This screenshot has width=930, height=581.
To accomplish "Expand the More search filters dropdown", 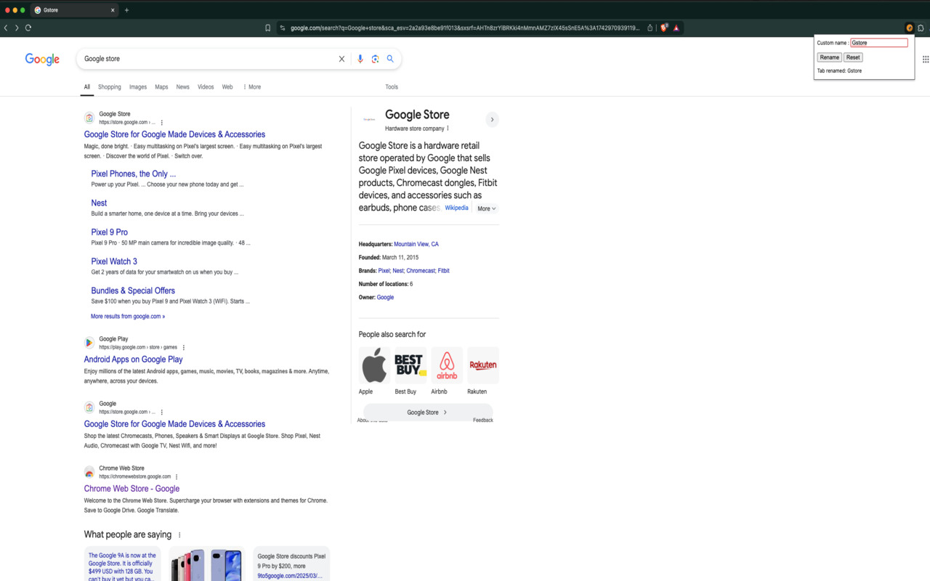I will pyautogui.click(x=252, y=87).
